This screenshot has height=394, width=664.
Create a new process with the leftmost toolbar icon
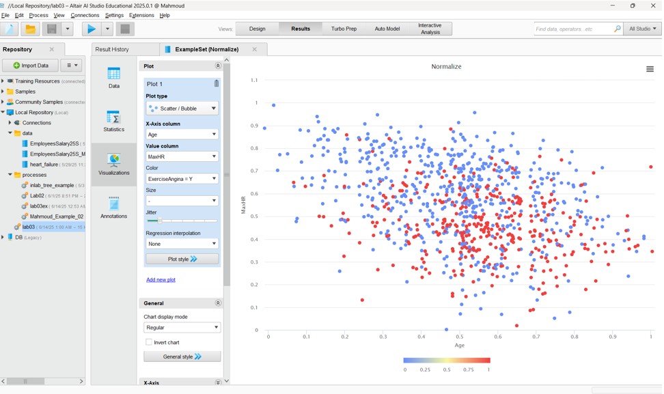point(10,28)
